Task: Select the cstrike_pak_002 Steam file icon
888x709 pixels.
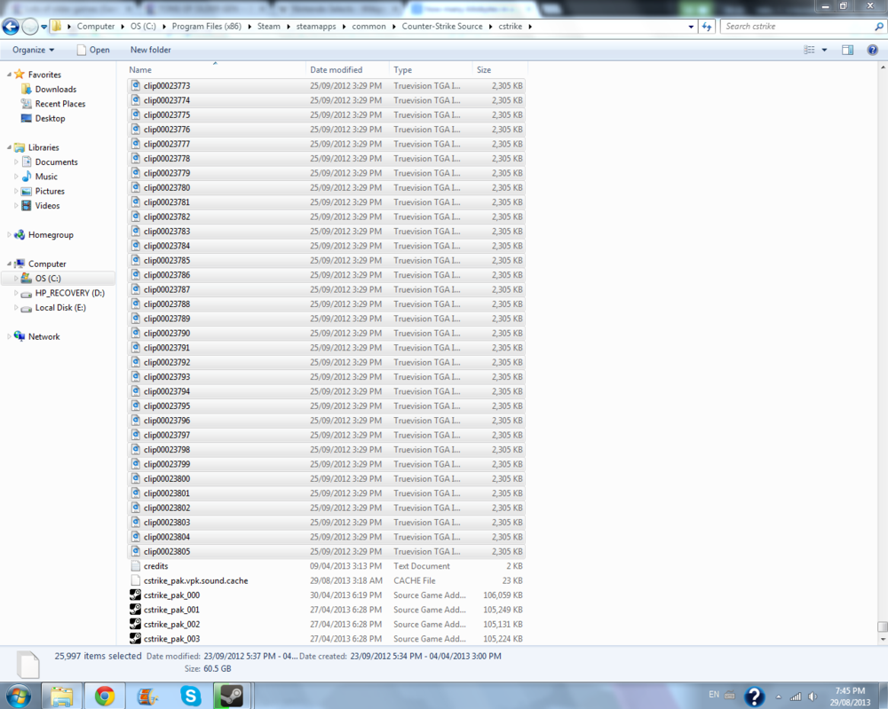Action: (x=135, y=624)
